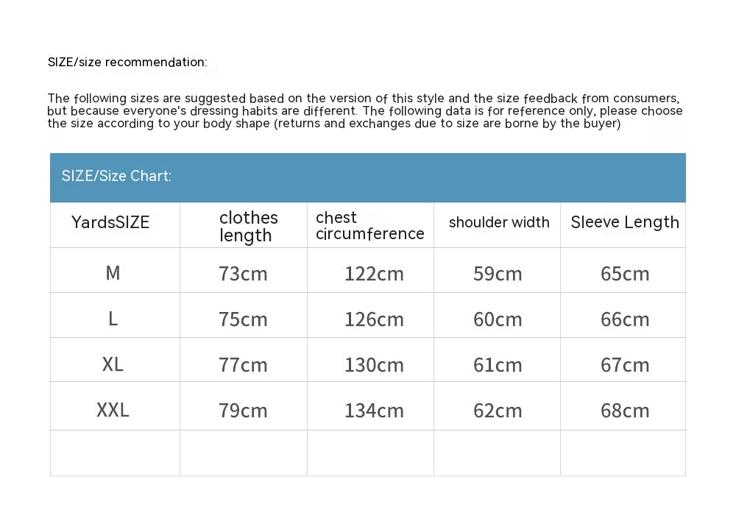This screenshot has width=736, height=521.
Task: Select the 'YardsSIZE' column header
Action: (110, 222)
